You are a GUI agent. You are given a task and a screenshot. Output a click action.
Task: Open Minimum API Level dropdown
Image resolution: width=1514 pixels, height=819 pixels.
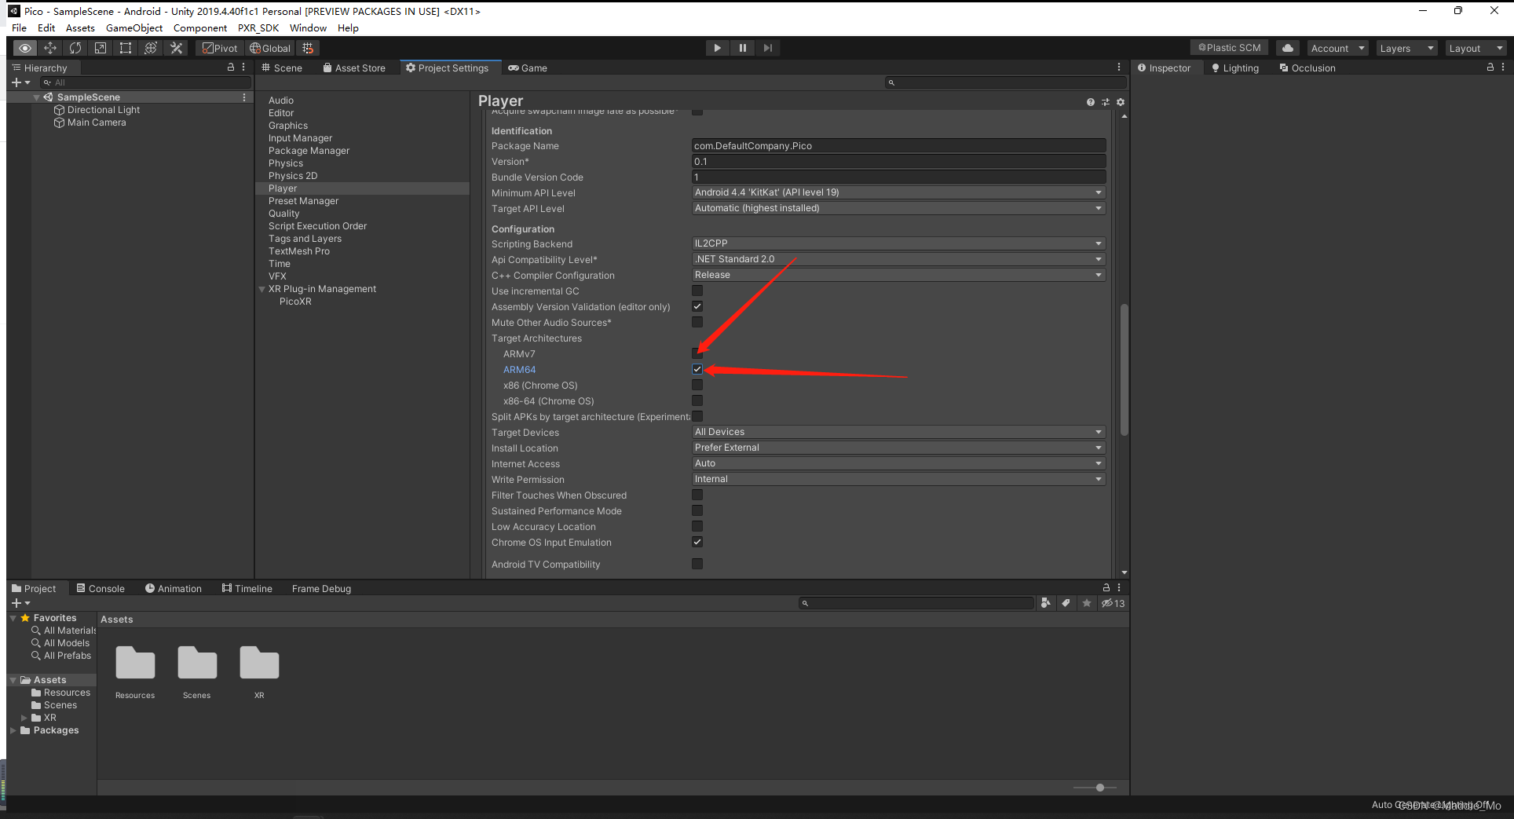pyautogui.click(x=898, y=192)
